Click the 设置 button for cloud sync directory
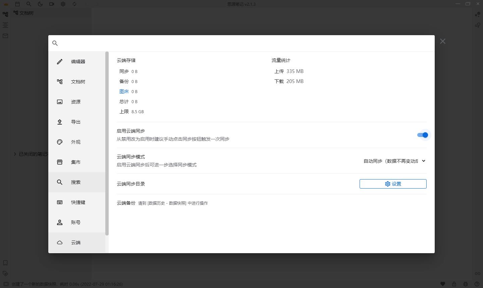Image resolution: width=483 pixels, height=288 pixels. click(x=393, y=184)
